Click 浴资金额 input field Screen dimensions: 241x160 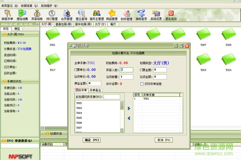pos(160,77)
